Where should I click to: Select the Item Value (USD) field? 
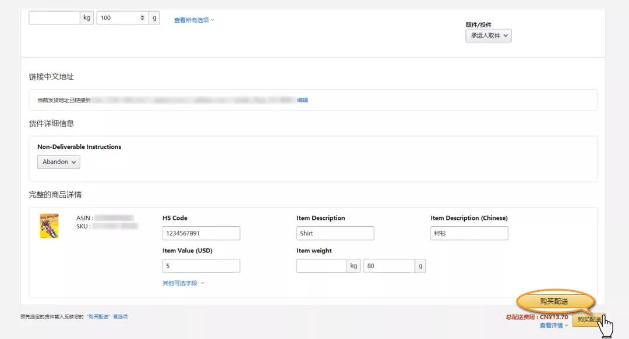tap(201, 266)
